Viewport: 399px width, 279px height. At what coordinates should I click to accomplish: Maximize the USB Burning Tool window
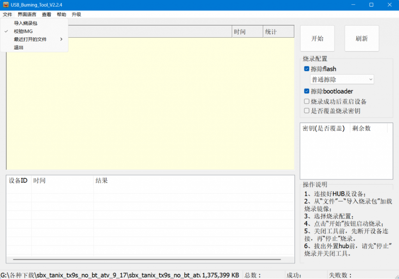[x=371, y=5]
